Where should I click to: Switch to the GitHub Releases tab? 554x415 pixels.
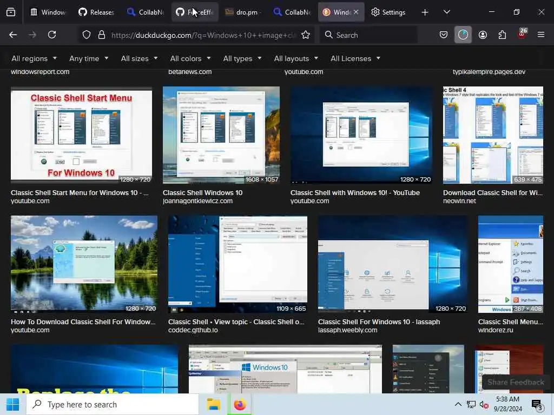[96, 12]
